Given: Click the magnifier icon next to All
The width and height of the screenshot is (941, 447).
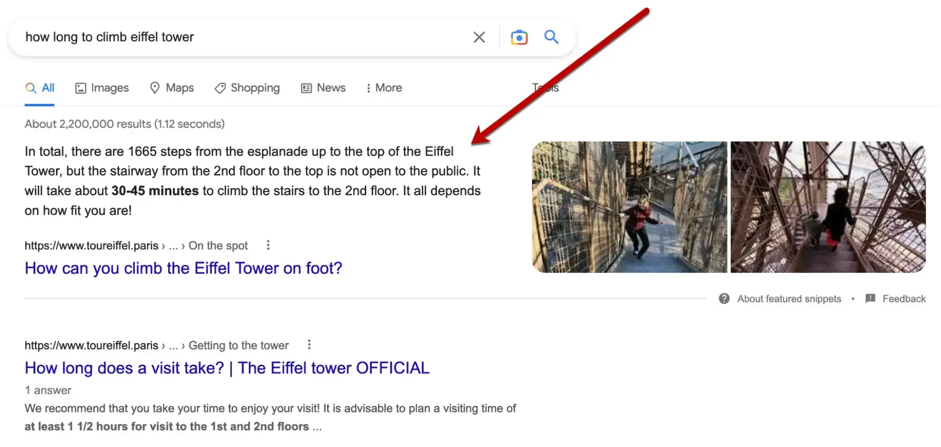Looking at the screenshot, I should point(31,88).
